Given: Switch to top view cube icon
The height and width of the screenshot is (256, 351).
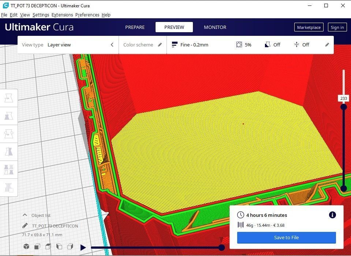Looking at the screenshot, I should coord(48,246).
